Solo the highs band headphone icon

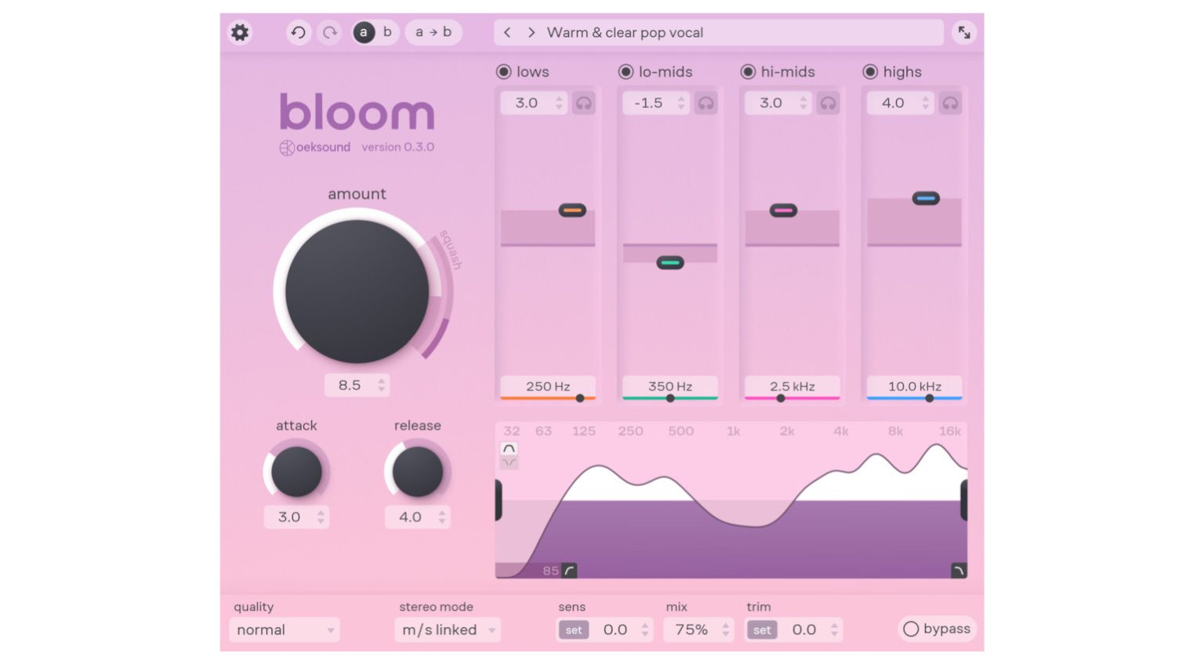pyautogui.click(x=950, y=103)
